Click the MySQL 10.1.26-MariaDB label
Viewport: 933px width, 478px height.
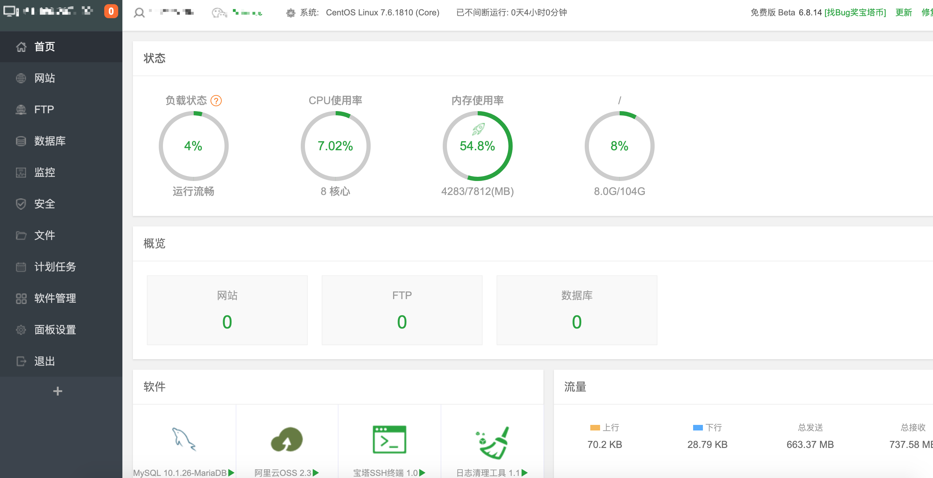[180, 472]
